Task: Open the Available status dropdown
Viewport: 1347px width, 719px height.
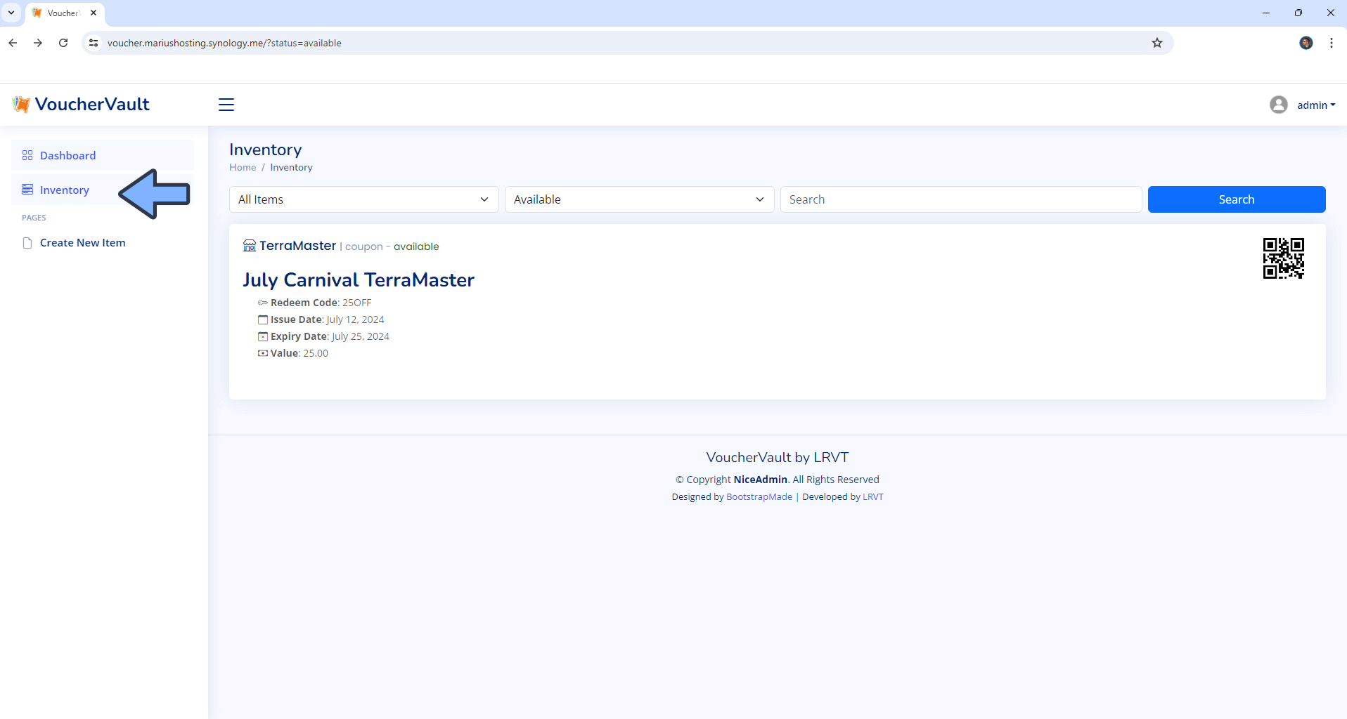Action: [x=640, y=199]
